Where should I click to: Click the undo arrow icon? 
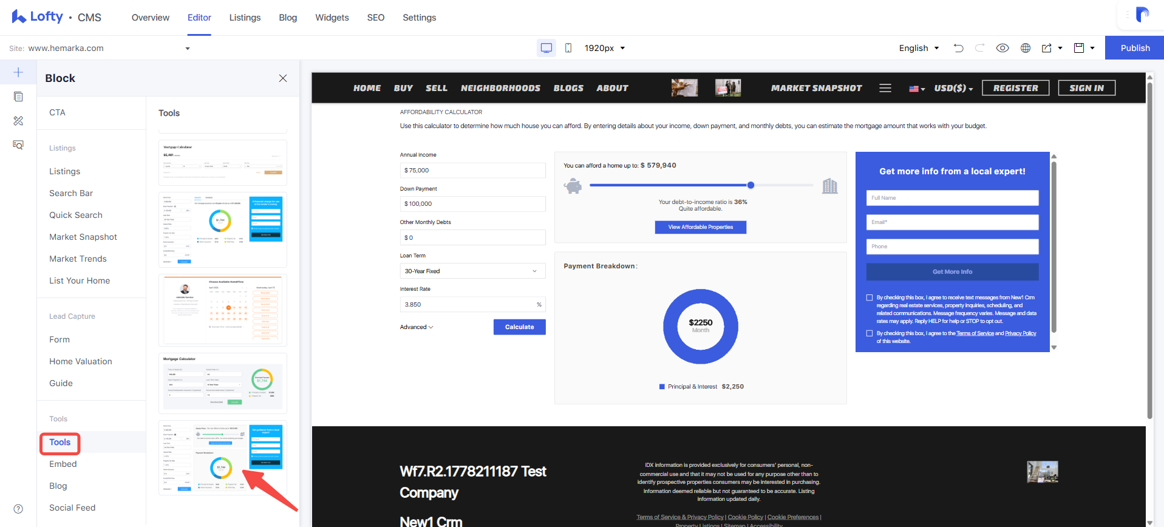[959, 48]
